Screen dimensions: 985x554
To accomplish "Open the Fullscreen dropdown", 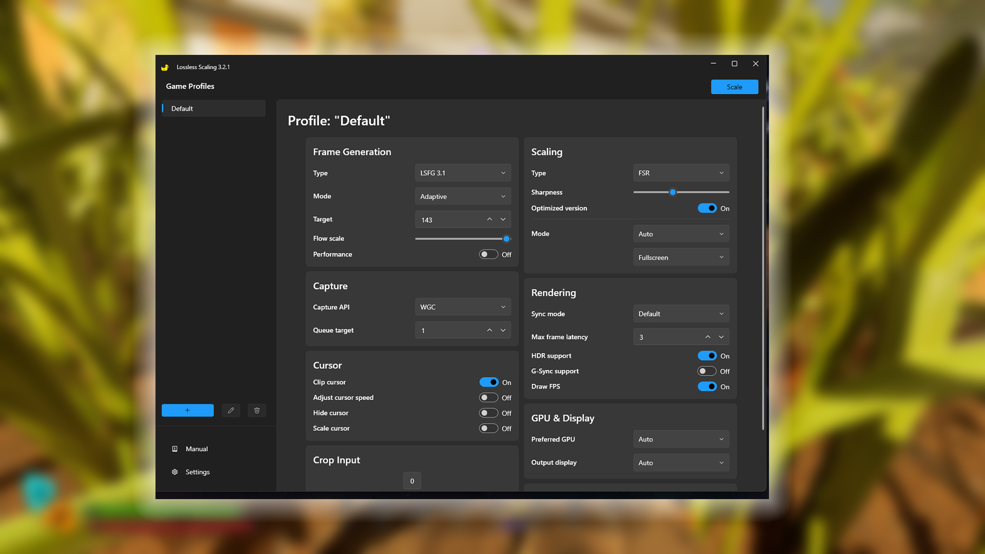I will 681,258.
